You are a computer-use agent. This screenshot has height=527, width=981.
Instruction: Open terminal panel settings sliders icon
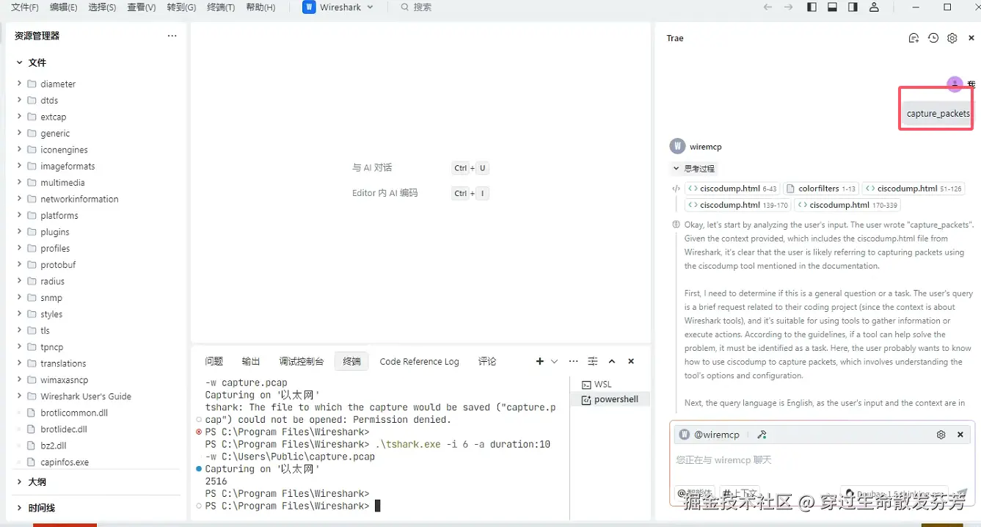pyautogui.click(x=593, y=361)
